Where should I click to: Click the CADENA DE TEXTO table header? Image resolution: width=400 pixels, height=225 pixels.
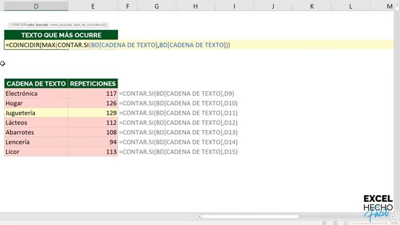[x=36, y=84]
